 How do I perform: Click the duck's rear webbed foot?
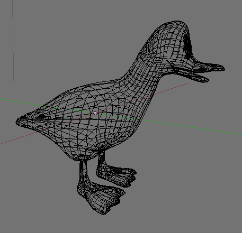(x=117, y=176)
